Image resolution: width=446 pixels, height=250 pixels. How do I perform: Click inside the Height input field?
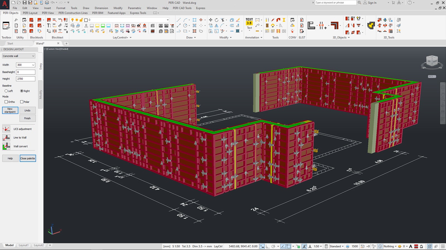click(26, 79)
